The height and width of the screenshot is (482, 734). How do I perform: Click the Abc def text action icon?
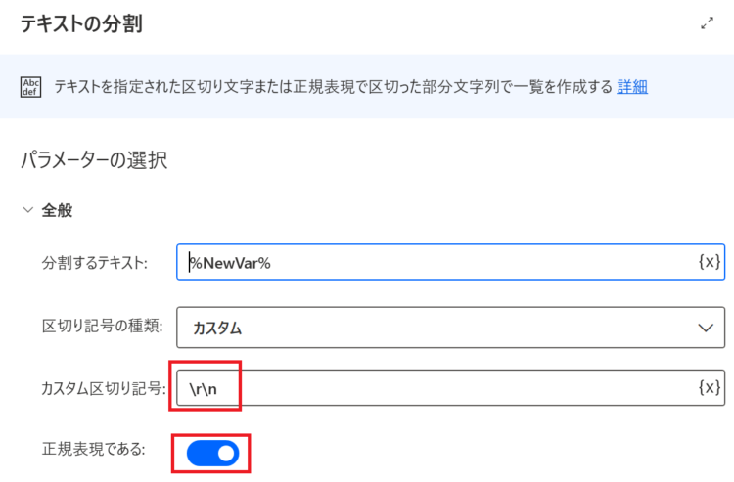pos(31,87)
